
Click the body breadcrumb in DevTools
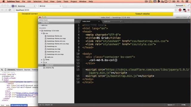[8, 105]
